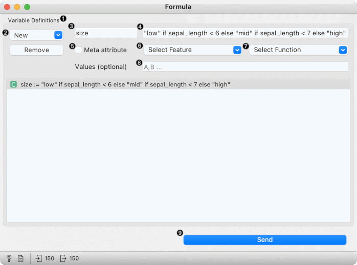This screenshot has width=357, height=265.
Task: Click the Formula title bar text
Action: click(178, 7)
